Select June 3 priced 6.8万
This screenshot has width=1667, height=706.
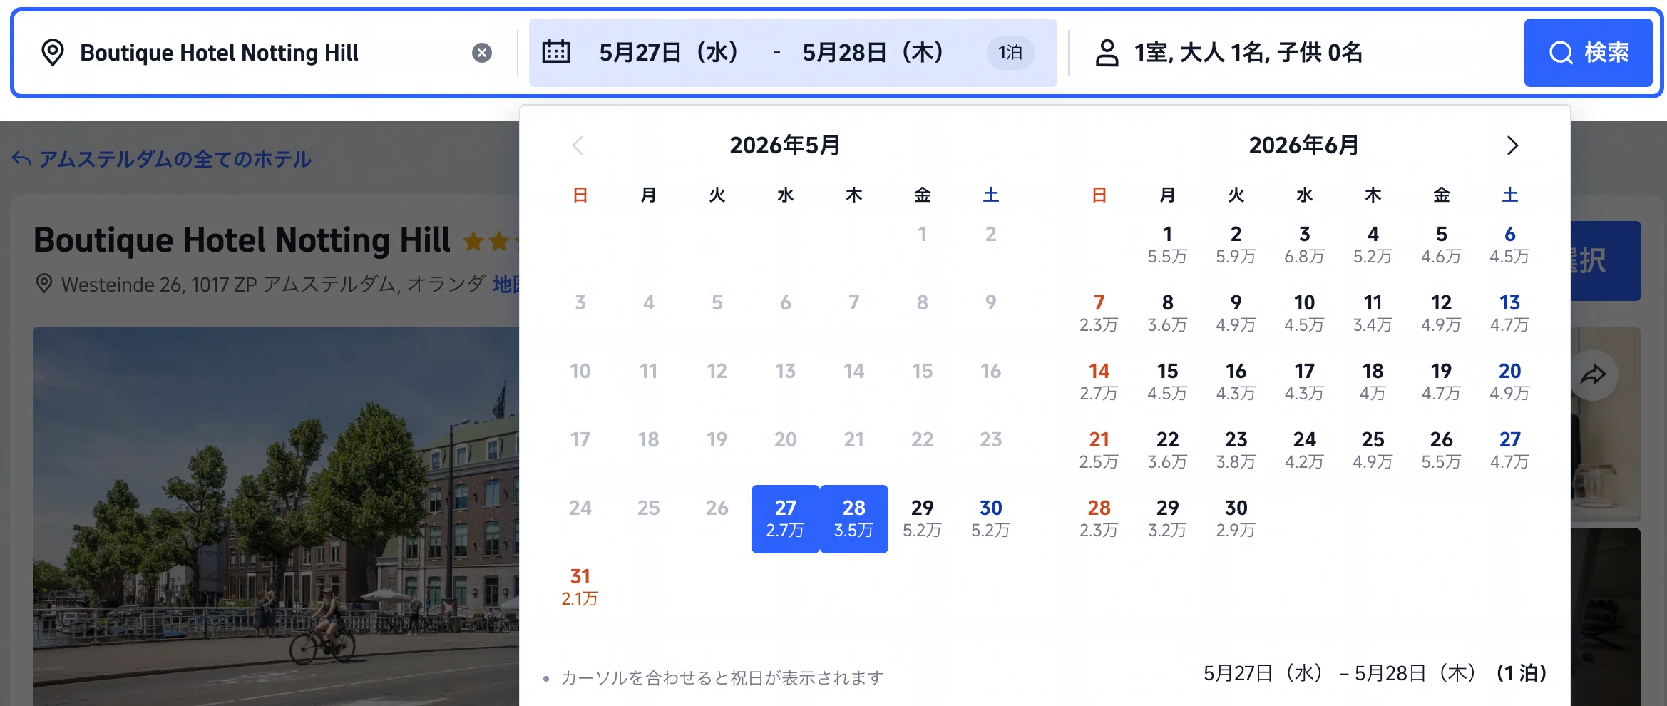pyautogui.click(x=1305, y=245)
